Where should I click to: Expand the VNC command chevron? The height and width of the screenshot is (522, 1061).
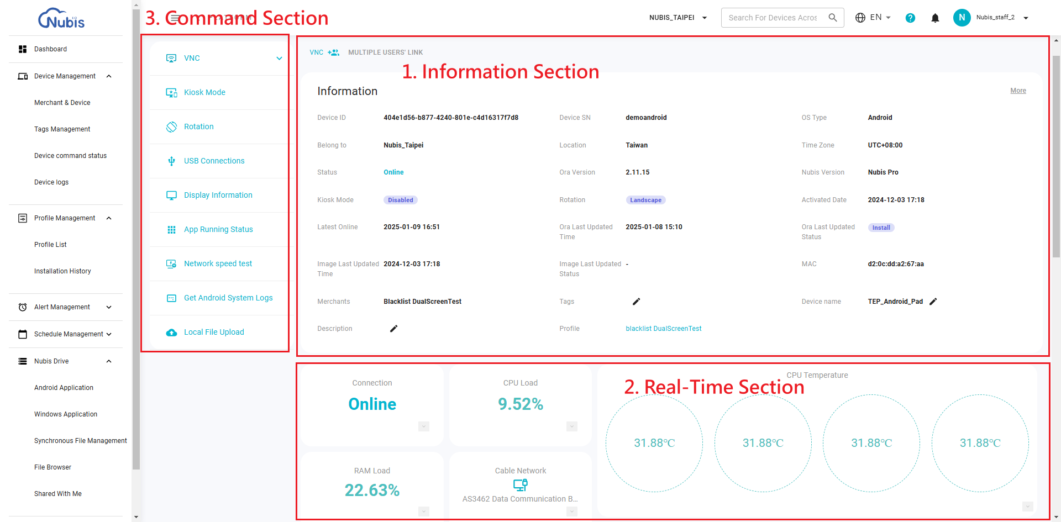click(280, 58)
